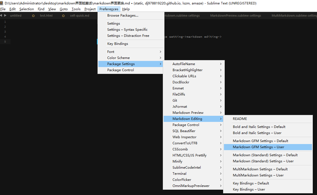
Task: Open the Tools menu
Action: (76, 9)
